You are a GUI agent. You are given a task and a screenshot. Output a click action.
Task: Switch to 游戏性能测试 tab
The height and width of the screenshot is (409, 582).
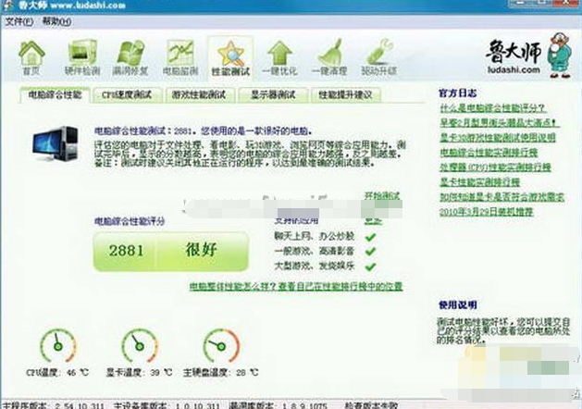tap(199, 95)
